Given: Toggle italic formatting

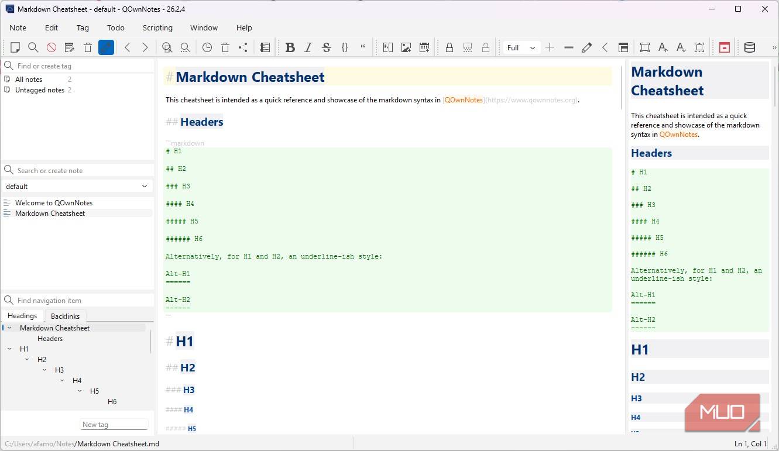Looking at the screenshot, I should pyautogui.click(x=308, y=47).
